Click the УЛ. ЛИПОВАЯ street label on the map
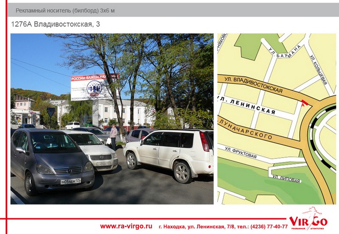This screenshot has width=339, height=234. [x=286, y=178]
